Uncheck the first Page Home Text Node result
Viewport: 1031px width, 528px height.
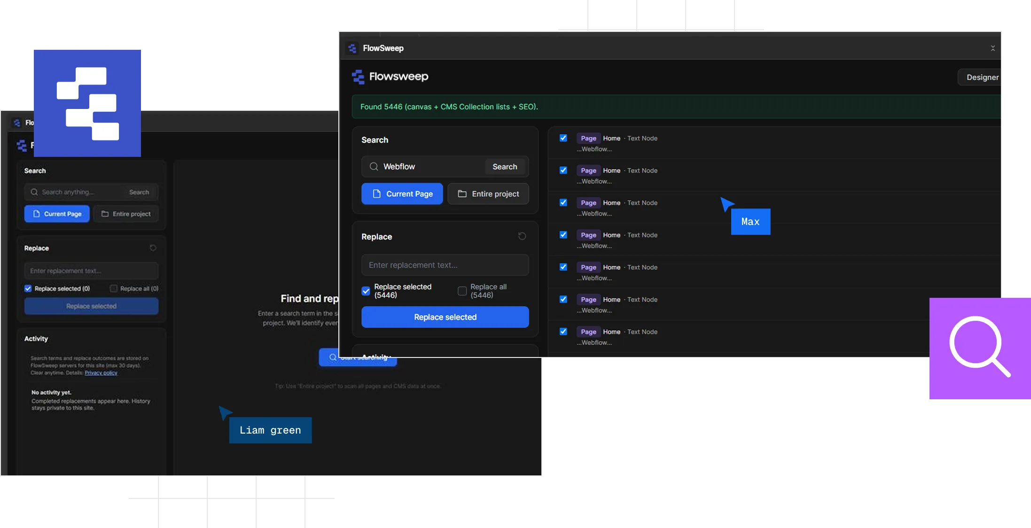click(x=563, y=138)
